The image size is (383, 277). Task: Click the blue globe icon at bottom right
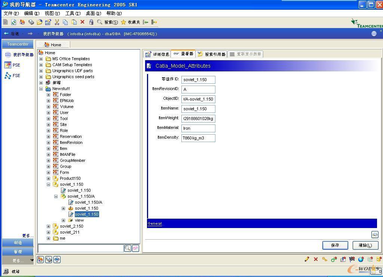361,259
